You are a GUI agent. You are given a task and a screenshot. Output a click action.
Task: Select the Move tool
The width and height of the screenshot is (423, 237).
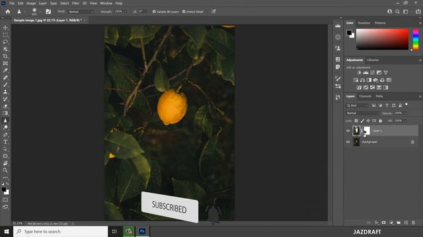click(5, 28)
